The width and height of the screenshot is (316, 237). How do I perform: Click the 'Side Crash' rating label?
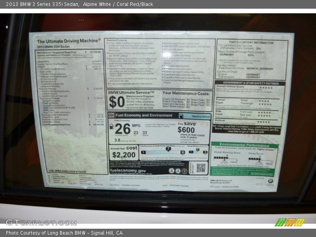tap(219, 113)
